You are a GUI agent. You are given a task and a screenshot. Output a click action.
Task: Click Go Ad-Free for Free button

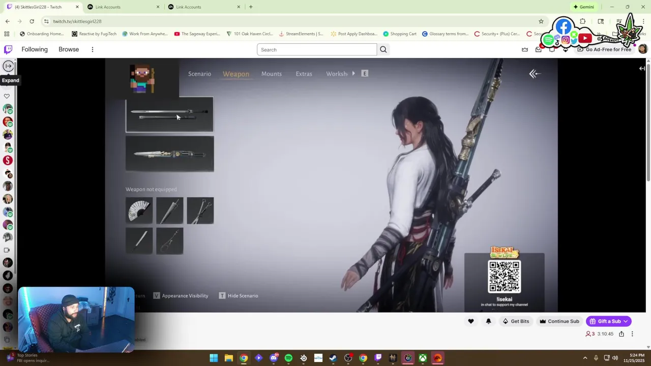[x=604, y=49]
